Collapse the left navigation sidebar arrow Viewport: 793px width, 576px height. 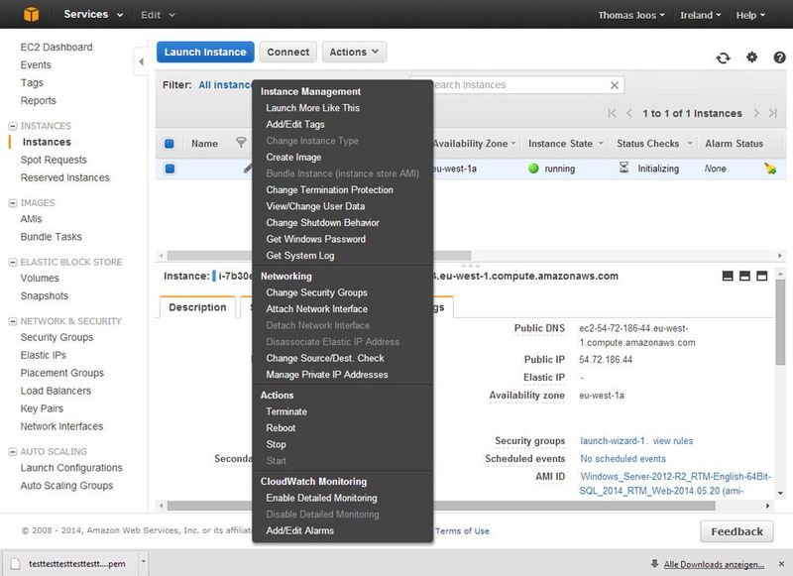pos(141,60)
